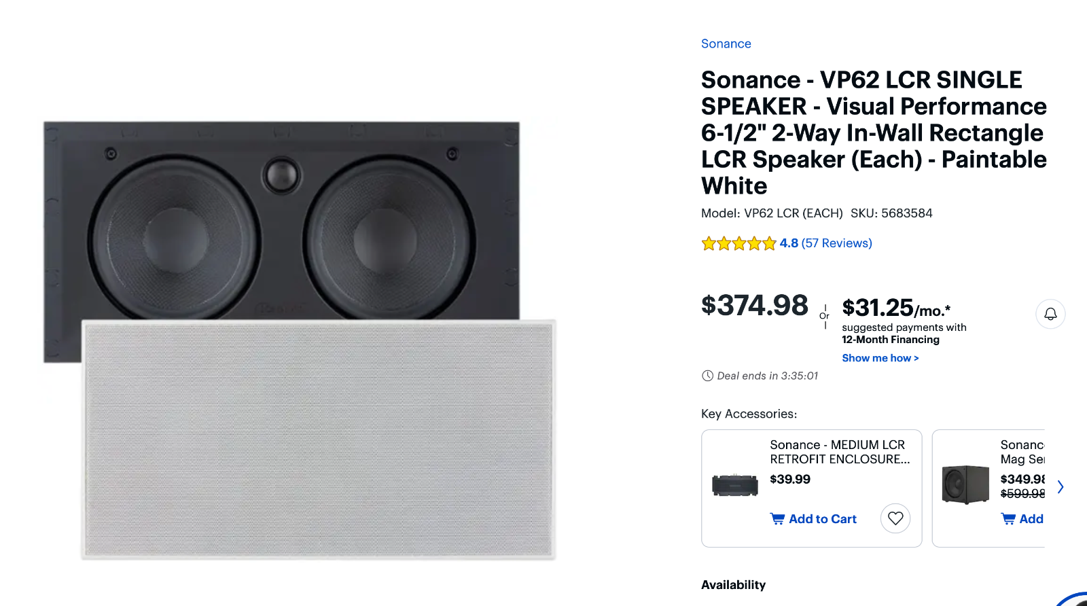Click the Availability section heading
1087x606 pixels.
point(733,584)
